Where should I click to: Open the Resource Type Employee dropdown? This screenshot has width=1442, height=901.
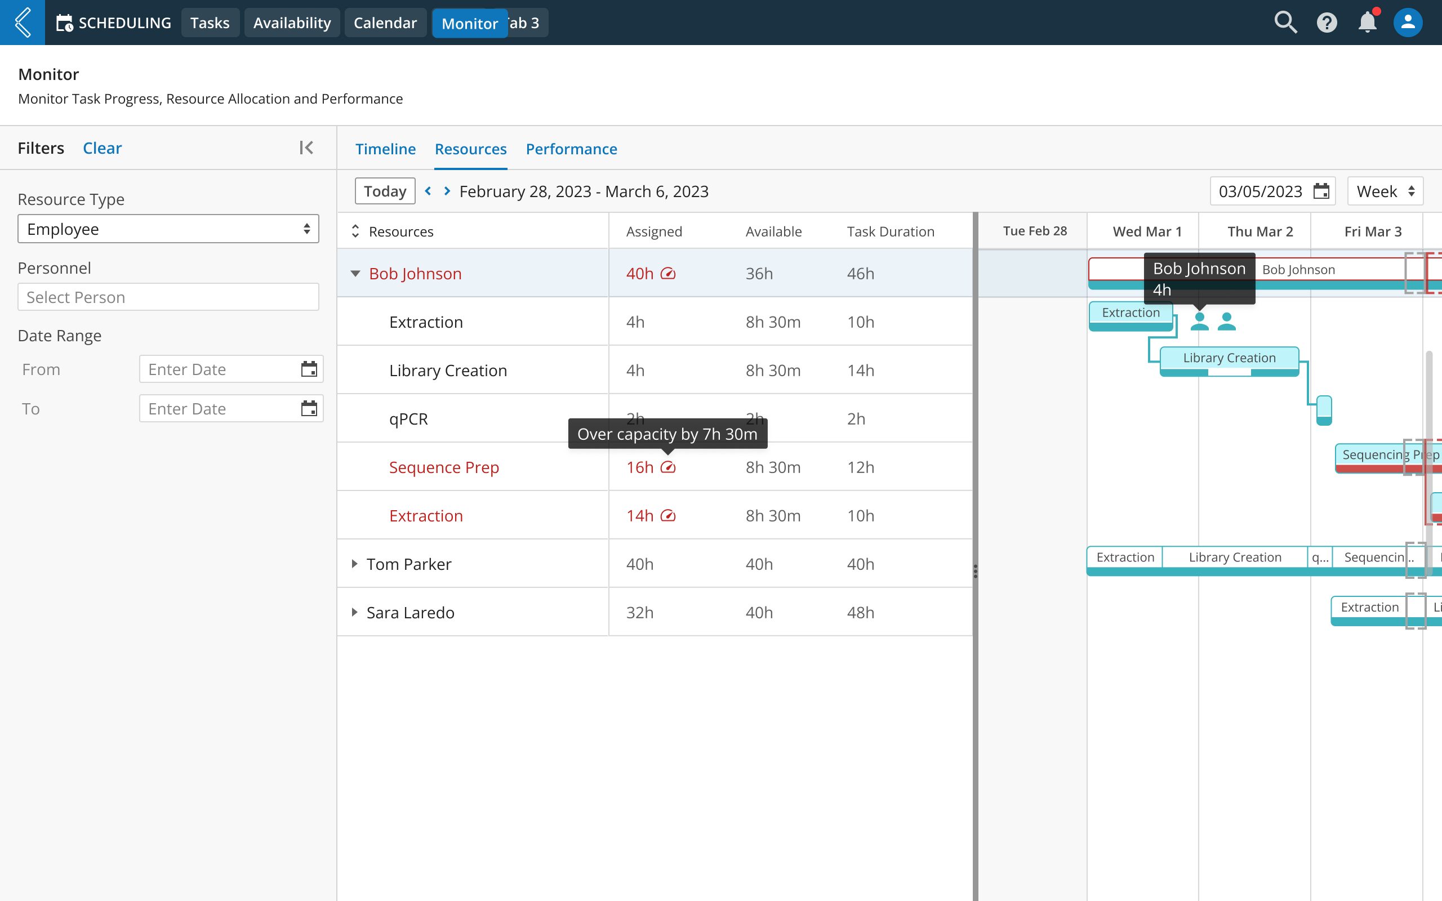coord(168,229)
